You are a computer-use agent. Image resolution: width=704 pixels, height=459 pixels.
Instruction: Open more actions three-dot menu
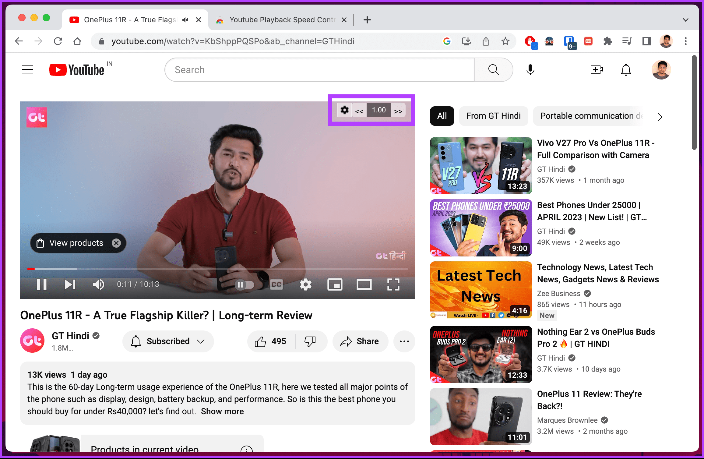[404, 341]
